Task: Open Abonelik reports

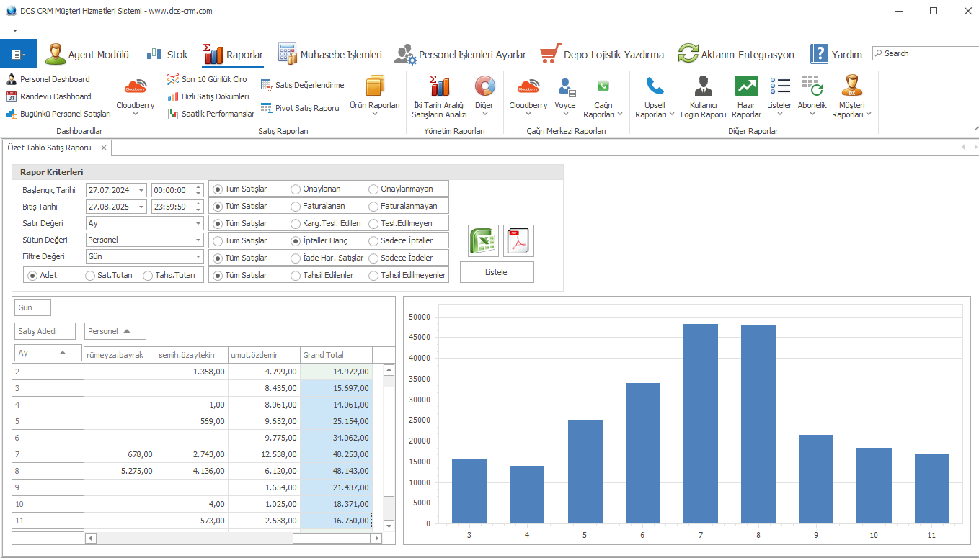Action: click(812, 96)
